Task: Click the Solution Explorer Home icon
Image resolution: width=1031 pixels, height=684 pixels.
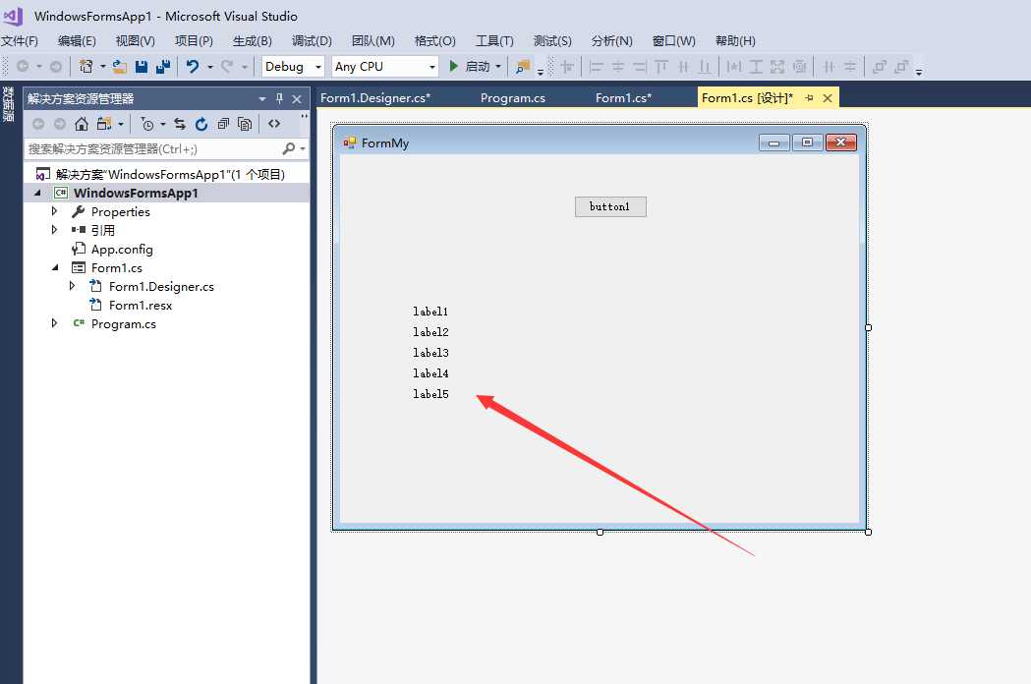Action: [x=82, y=124]
